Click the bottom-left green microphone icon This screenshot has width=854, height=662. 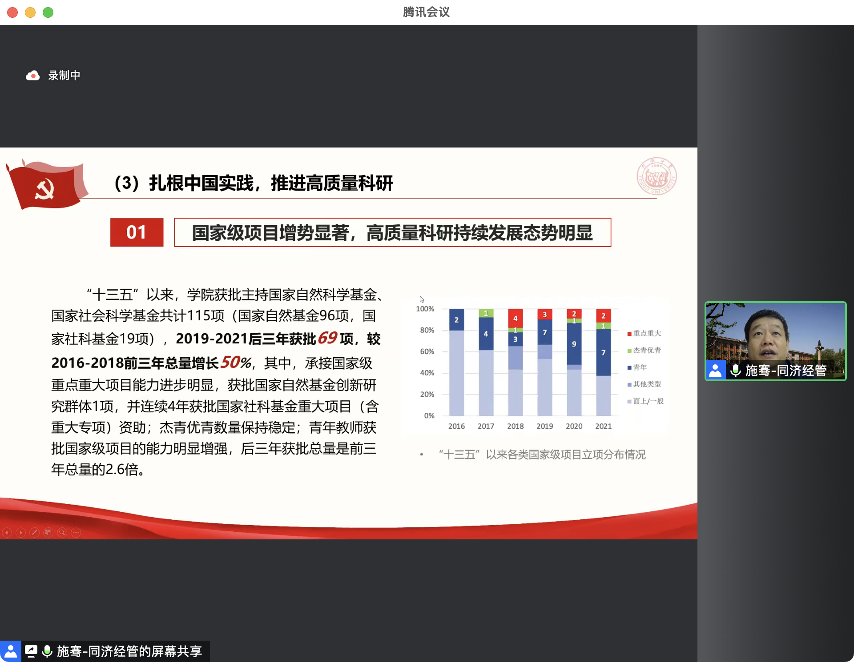point(47,651)
